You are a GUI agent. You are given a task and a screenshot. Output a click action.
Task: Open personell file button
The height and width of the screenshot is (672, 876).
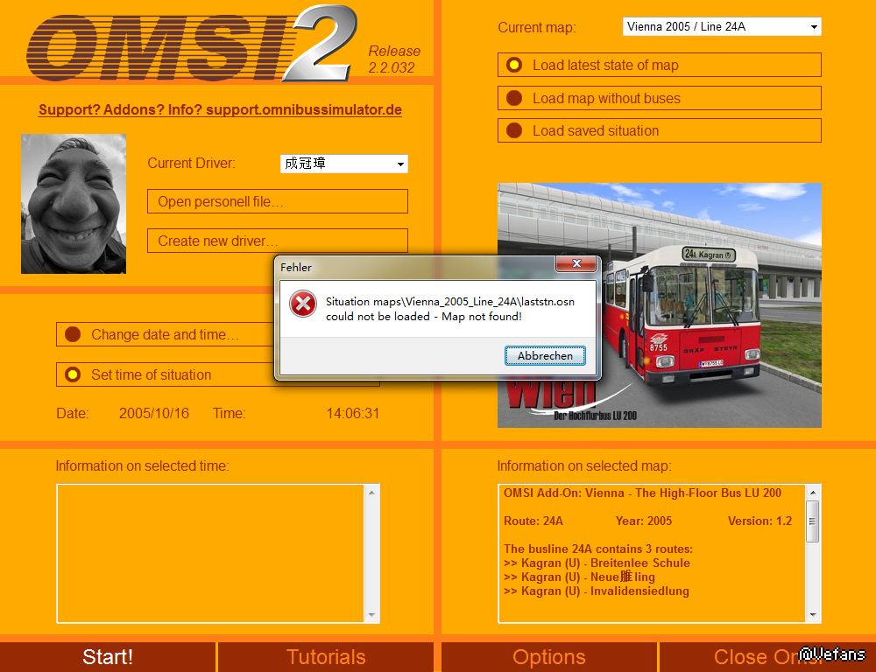[x=277, y=201]
